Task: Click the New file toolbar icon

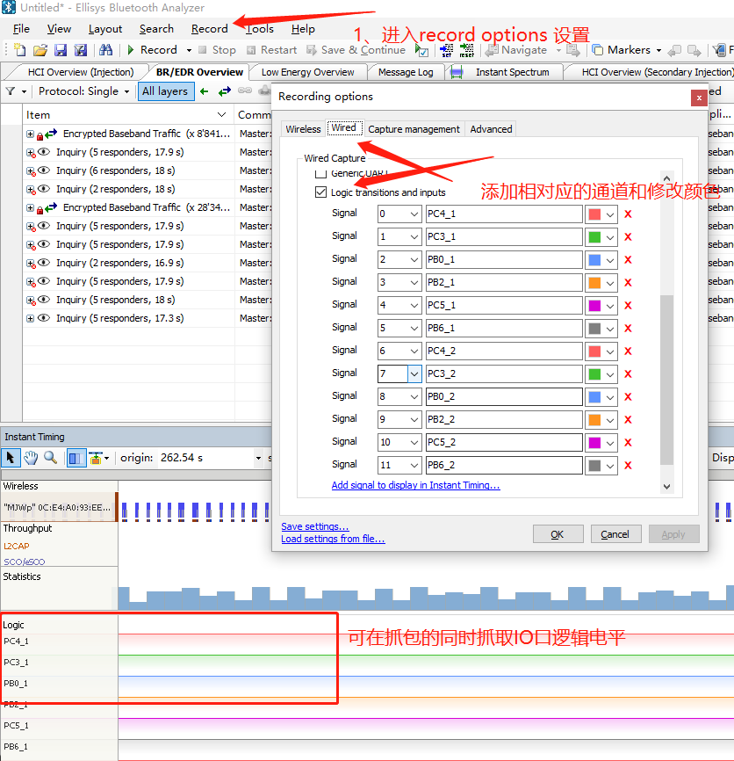Action: click(x=20, y=50)
